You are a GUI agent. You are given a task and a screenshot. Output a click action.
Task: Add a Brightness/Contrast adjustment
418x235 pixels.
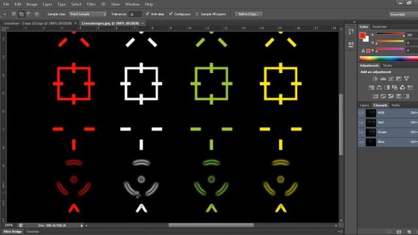(375, 78)
